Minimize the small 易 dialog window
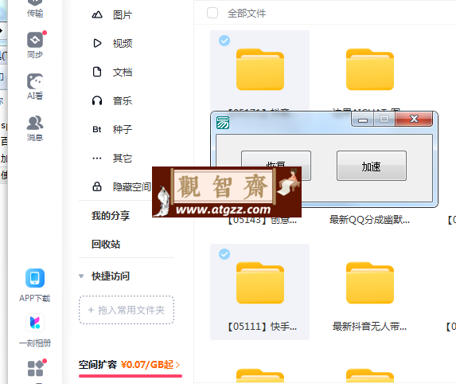This screenshot has height=384, width=456. pos(363,119)
